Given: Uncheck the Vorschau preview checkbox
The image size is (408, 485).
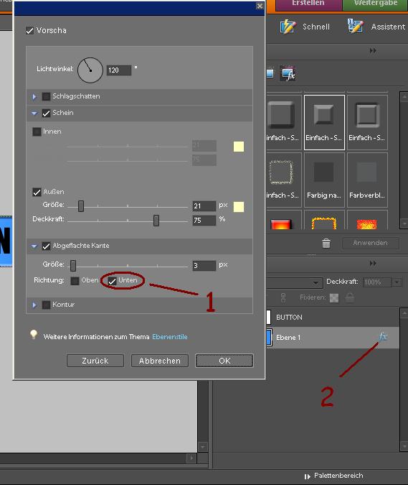Looking at the screenshot, I should tap(29, 31).
